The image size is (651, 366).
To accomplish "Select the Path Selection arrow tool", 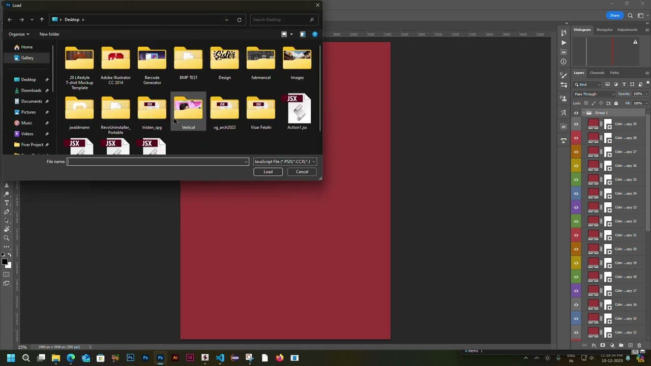I will [x=7, y=220].
